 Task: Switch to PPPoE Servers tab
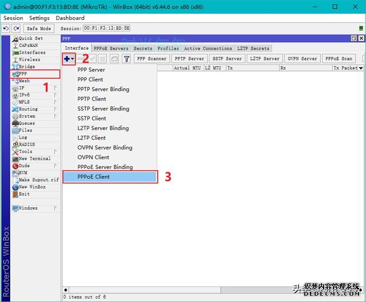pos(111,49)
